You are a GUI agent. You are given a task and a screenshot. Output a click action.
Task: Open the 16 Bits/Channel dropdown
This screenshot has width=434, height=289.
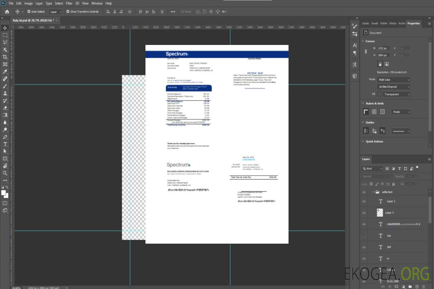click(393, 87)
